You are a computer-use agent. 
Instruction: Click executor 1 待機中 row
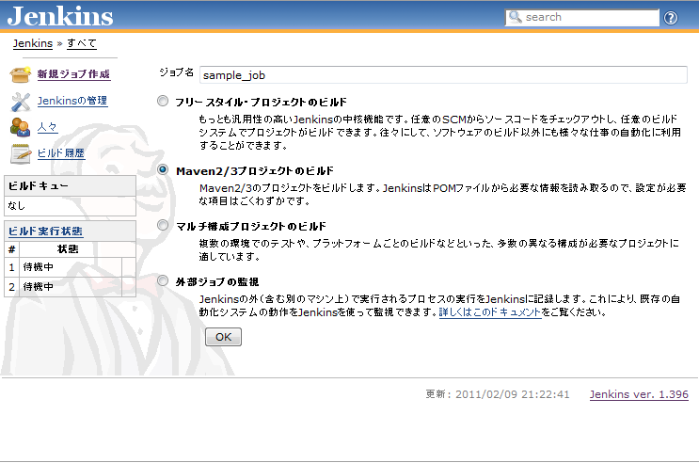(70, 267)
